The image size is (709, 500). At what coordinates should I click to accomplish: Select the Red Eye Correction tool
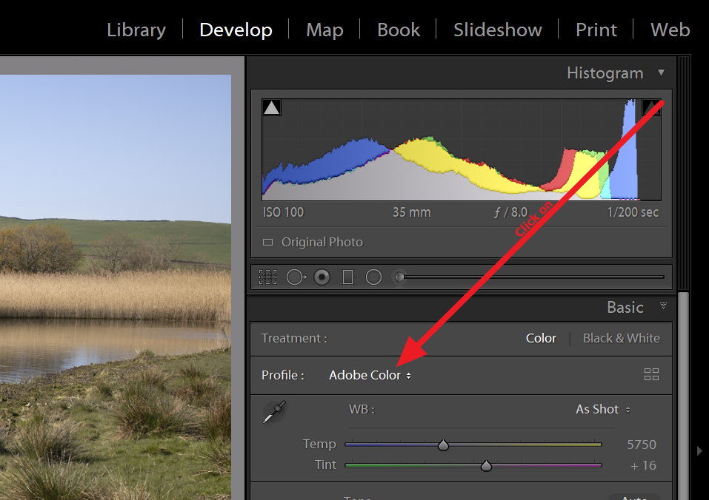[x=322, y=277]
